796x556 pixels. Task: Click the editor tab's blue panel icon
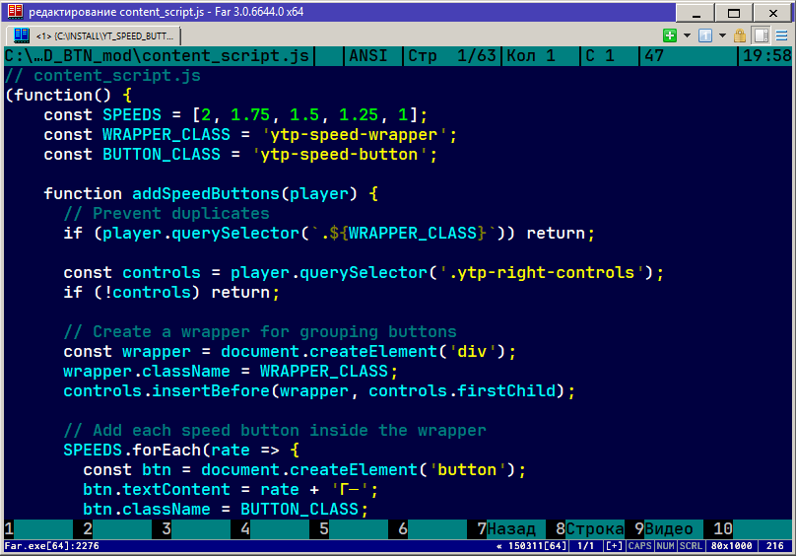tap(22, 35)
